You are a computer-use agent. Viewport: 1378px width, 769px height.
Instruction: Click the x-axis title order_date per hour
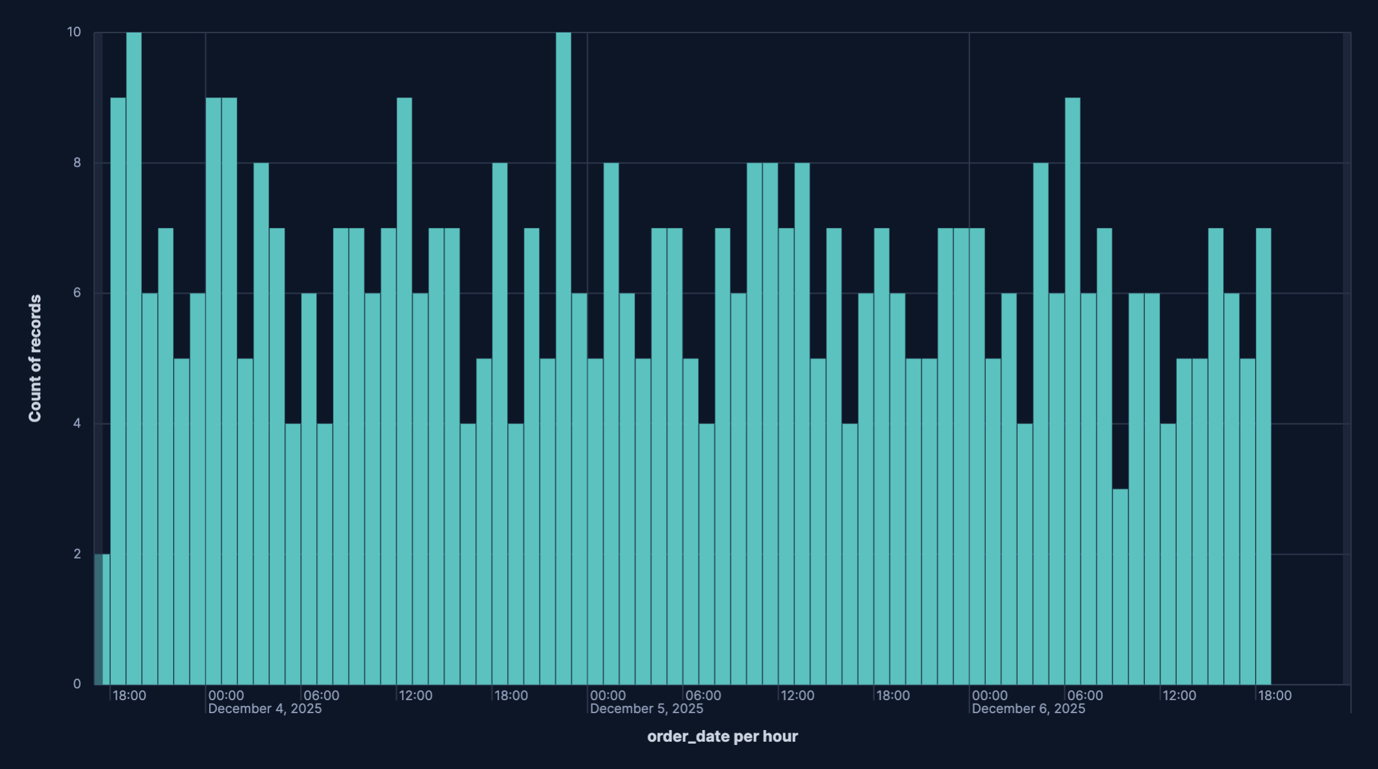pyautogui.click(x=723, y=737)
